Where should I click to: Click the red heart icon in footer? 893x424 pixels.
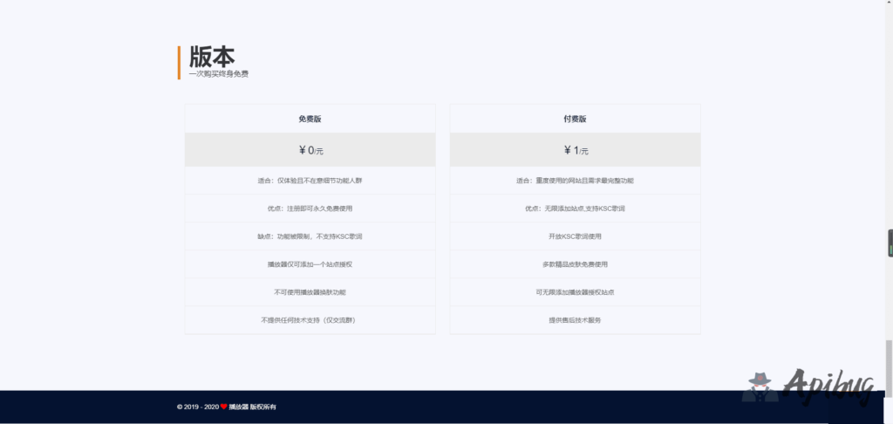pyautogui.click(x=223, y=407)
